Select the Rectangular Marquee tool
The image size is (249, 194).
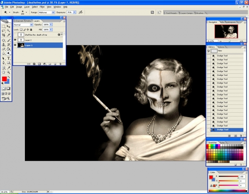click(3, 27)
